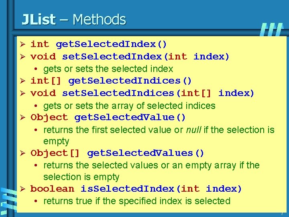Click the arrow bullet before Object getSelectedValue()
The image size is (289, 217).
click(x=22, y=117)
